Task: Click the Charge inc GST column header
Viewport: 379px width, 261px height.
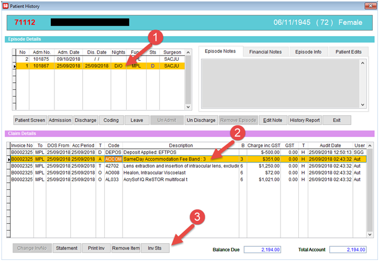Action: coord(264,146)
